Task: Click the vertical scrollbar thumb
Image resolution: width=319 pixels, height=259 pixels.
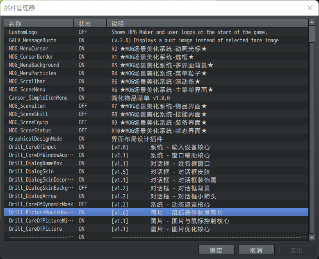Action: [x=312, y=138]
